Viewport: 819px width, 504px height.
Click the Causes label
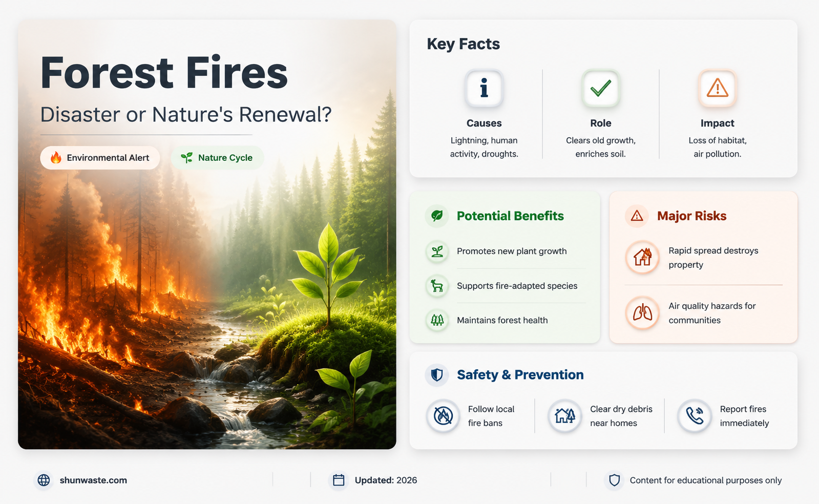484,123
